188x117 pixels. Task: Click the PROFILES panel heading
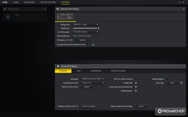pyautogui.click(x=13, y=9)
